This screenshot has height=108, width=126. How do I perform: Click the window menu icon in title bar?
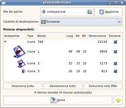[4, 3]
